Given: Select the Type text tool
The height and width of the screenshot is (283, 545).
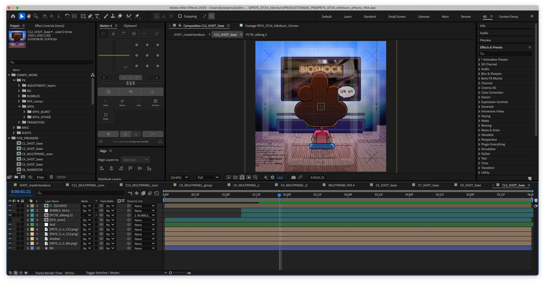Looking at the screenshot, I should click(x=97, y=16).
